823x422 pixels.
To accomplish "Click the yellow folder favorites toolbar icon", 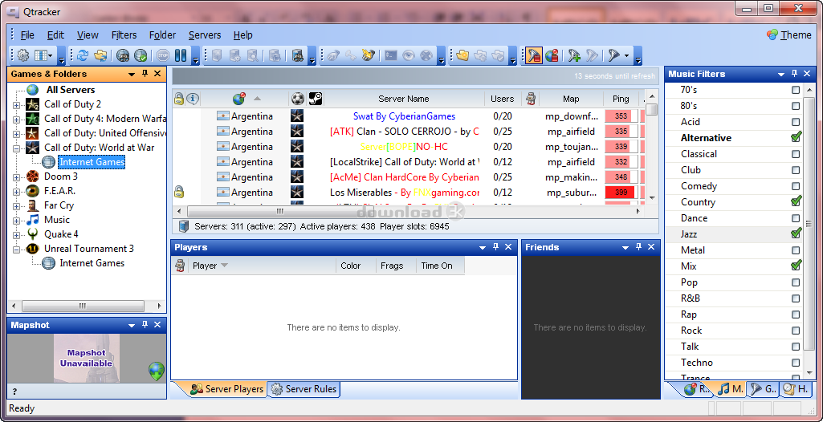I will point(462,55).
